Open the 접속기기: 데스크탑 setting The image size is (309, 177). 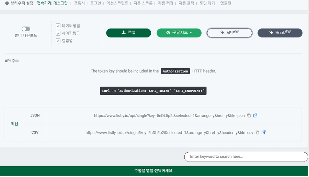pos(52,3)
